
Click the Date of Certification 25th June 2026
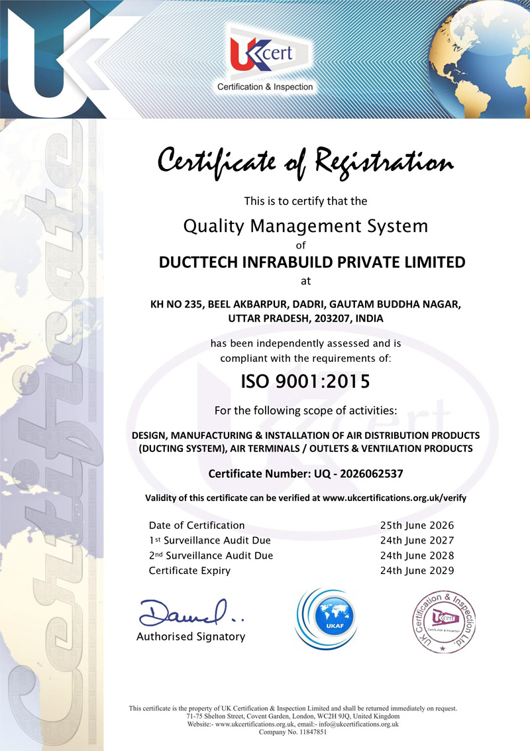pyautogui.click(x=417, y=526)
